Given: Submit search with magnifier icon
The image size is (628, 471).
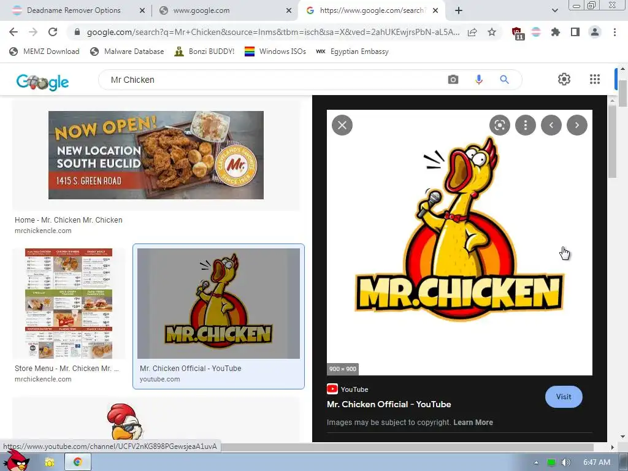Looking at the screenshot, I should point(504,80).
